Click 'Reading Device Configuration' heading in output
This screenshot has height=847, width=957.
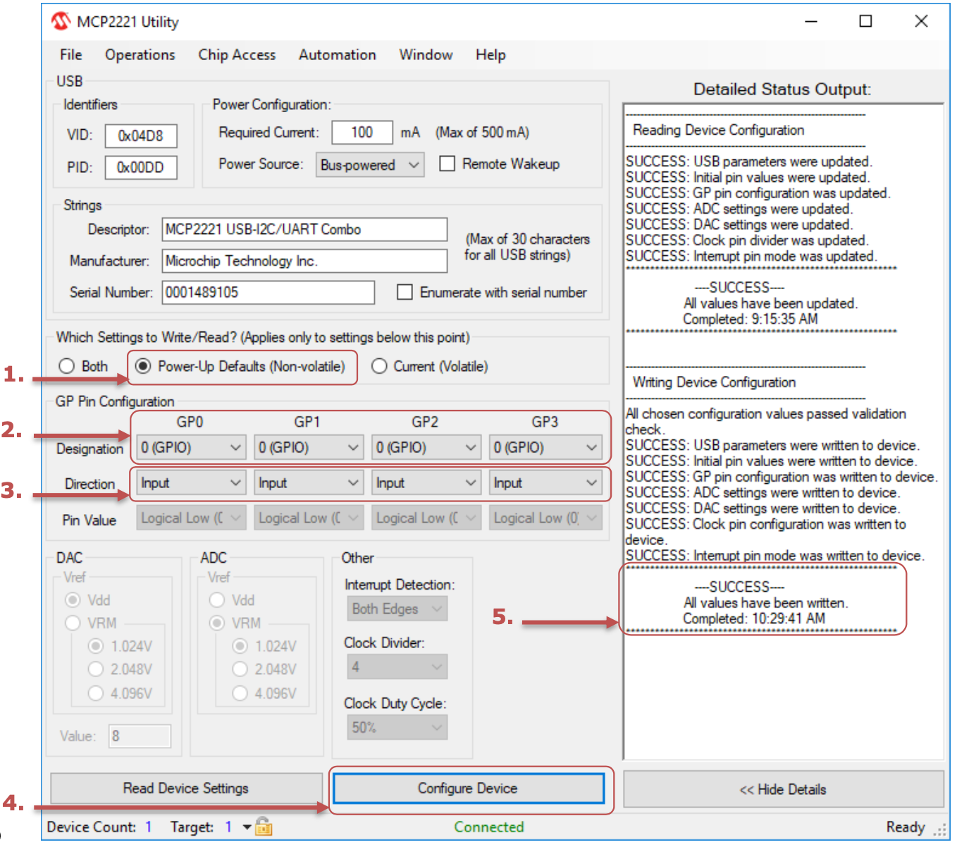(x=718, y=130)
